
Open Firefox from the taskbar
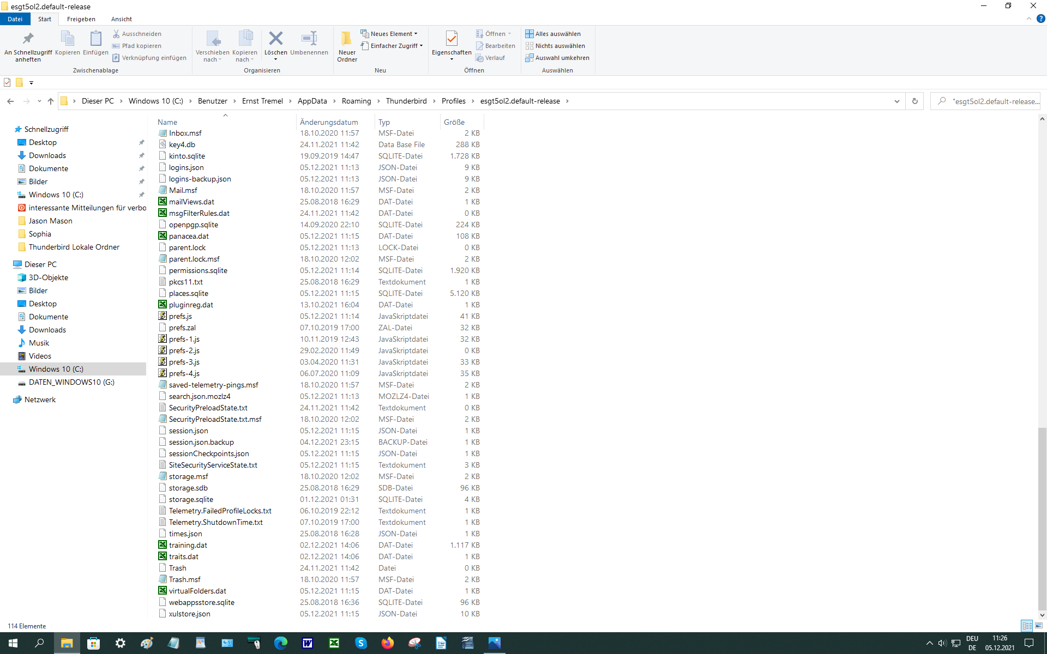tap(388, 643)
